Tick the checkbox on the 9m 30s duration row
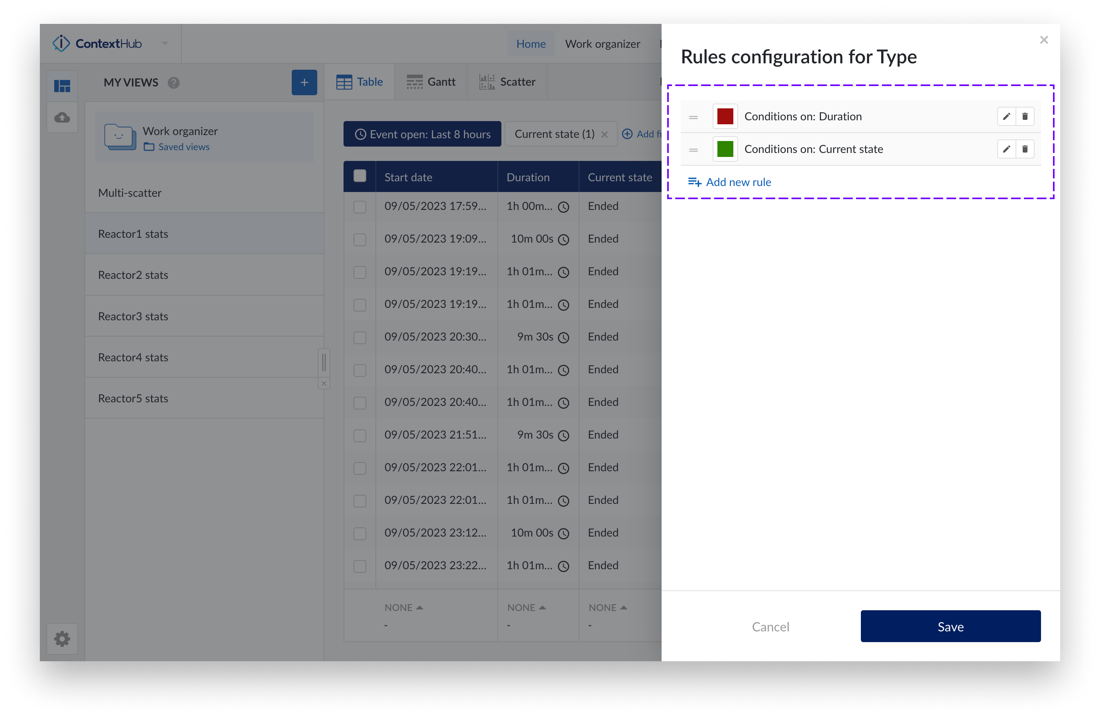The image size is (1100, 717). (359, 337)
